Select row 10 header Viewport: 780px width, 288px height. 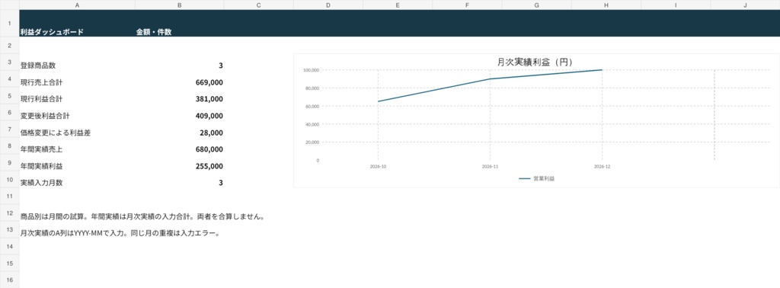(9, 179)
